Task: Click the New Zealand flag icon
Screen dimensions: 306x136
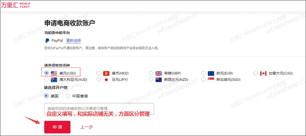Action: [158, 80]
